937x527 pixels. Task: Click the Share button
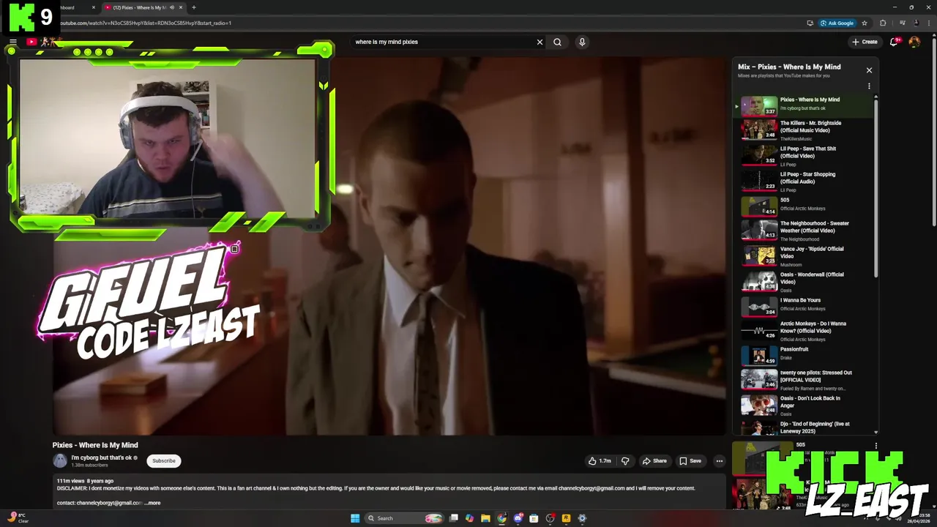654,461
